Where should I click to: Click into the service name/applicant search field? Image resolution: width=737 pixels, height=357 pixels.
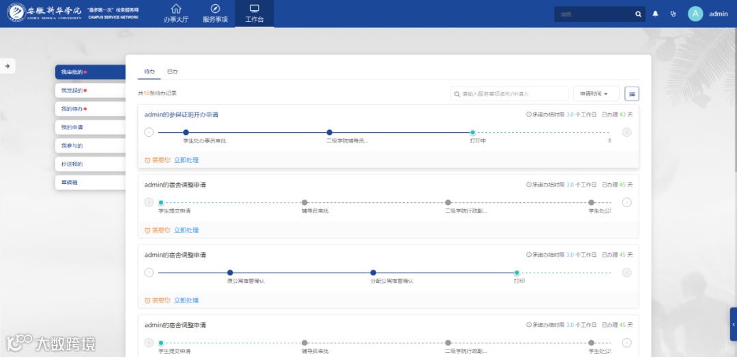pyautogui.click(x=509, y=94)
